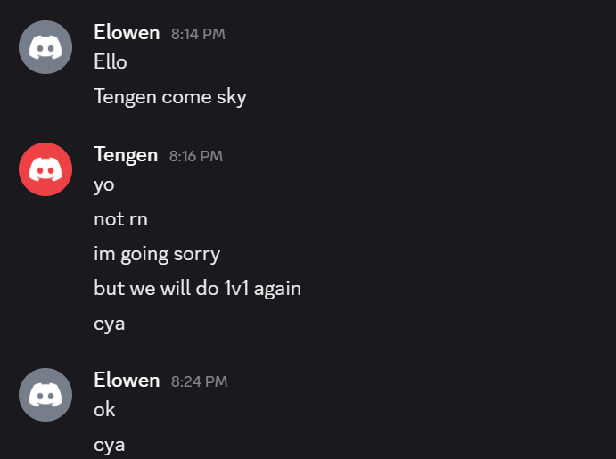Open Elowen's gray avatar beside the 8:14 PM message

coord(45,47)
